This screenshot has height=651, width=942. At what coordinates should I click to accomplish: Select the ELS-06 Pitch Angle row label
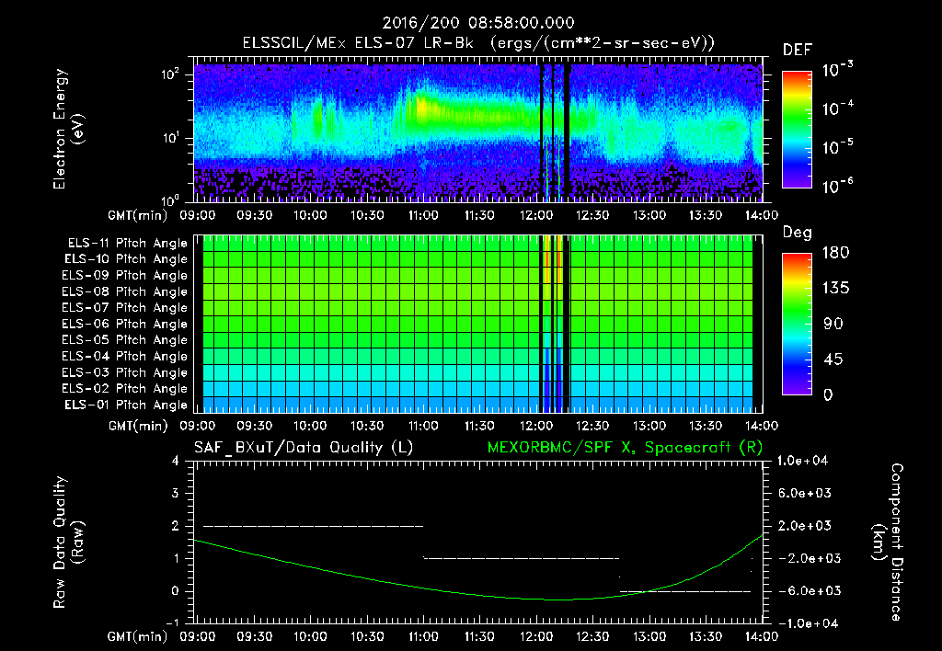[125, 324]
